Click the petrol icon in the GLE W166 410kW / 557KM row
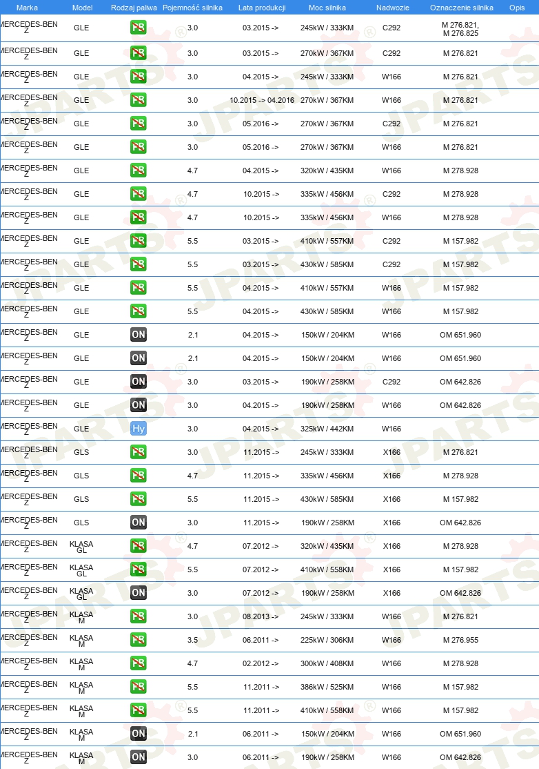 coord(139,288)
